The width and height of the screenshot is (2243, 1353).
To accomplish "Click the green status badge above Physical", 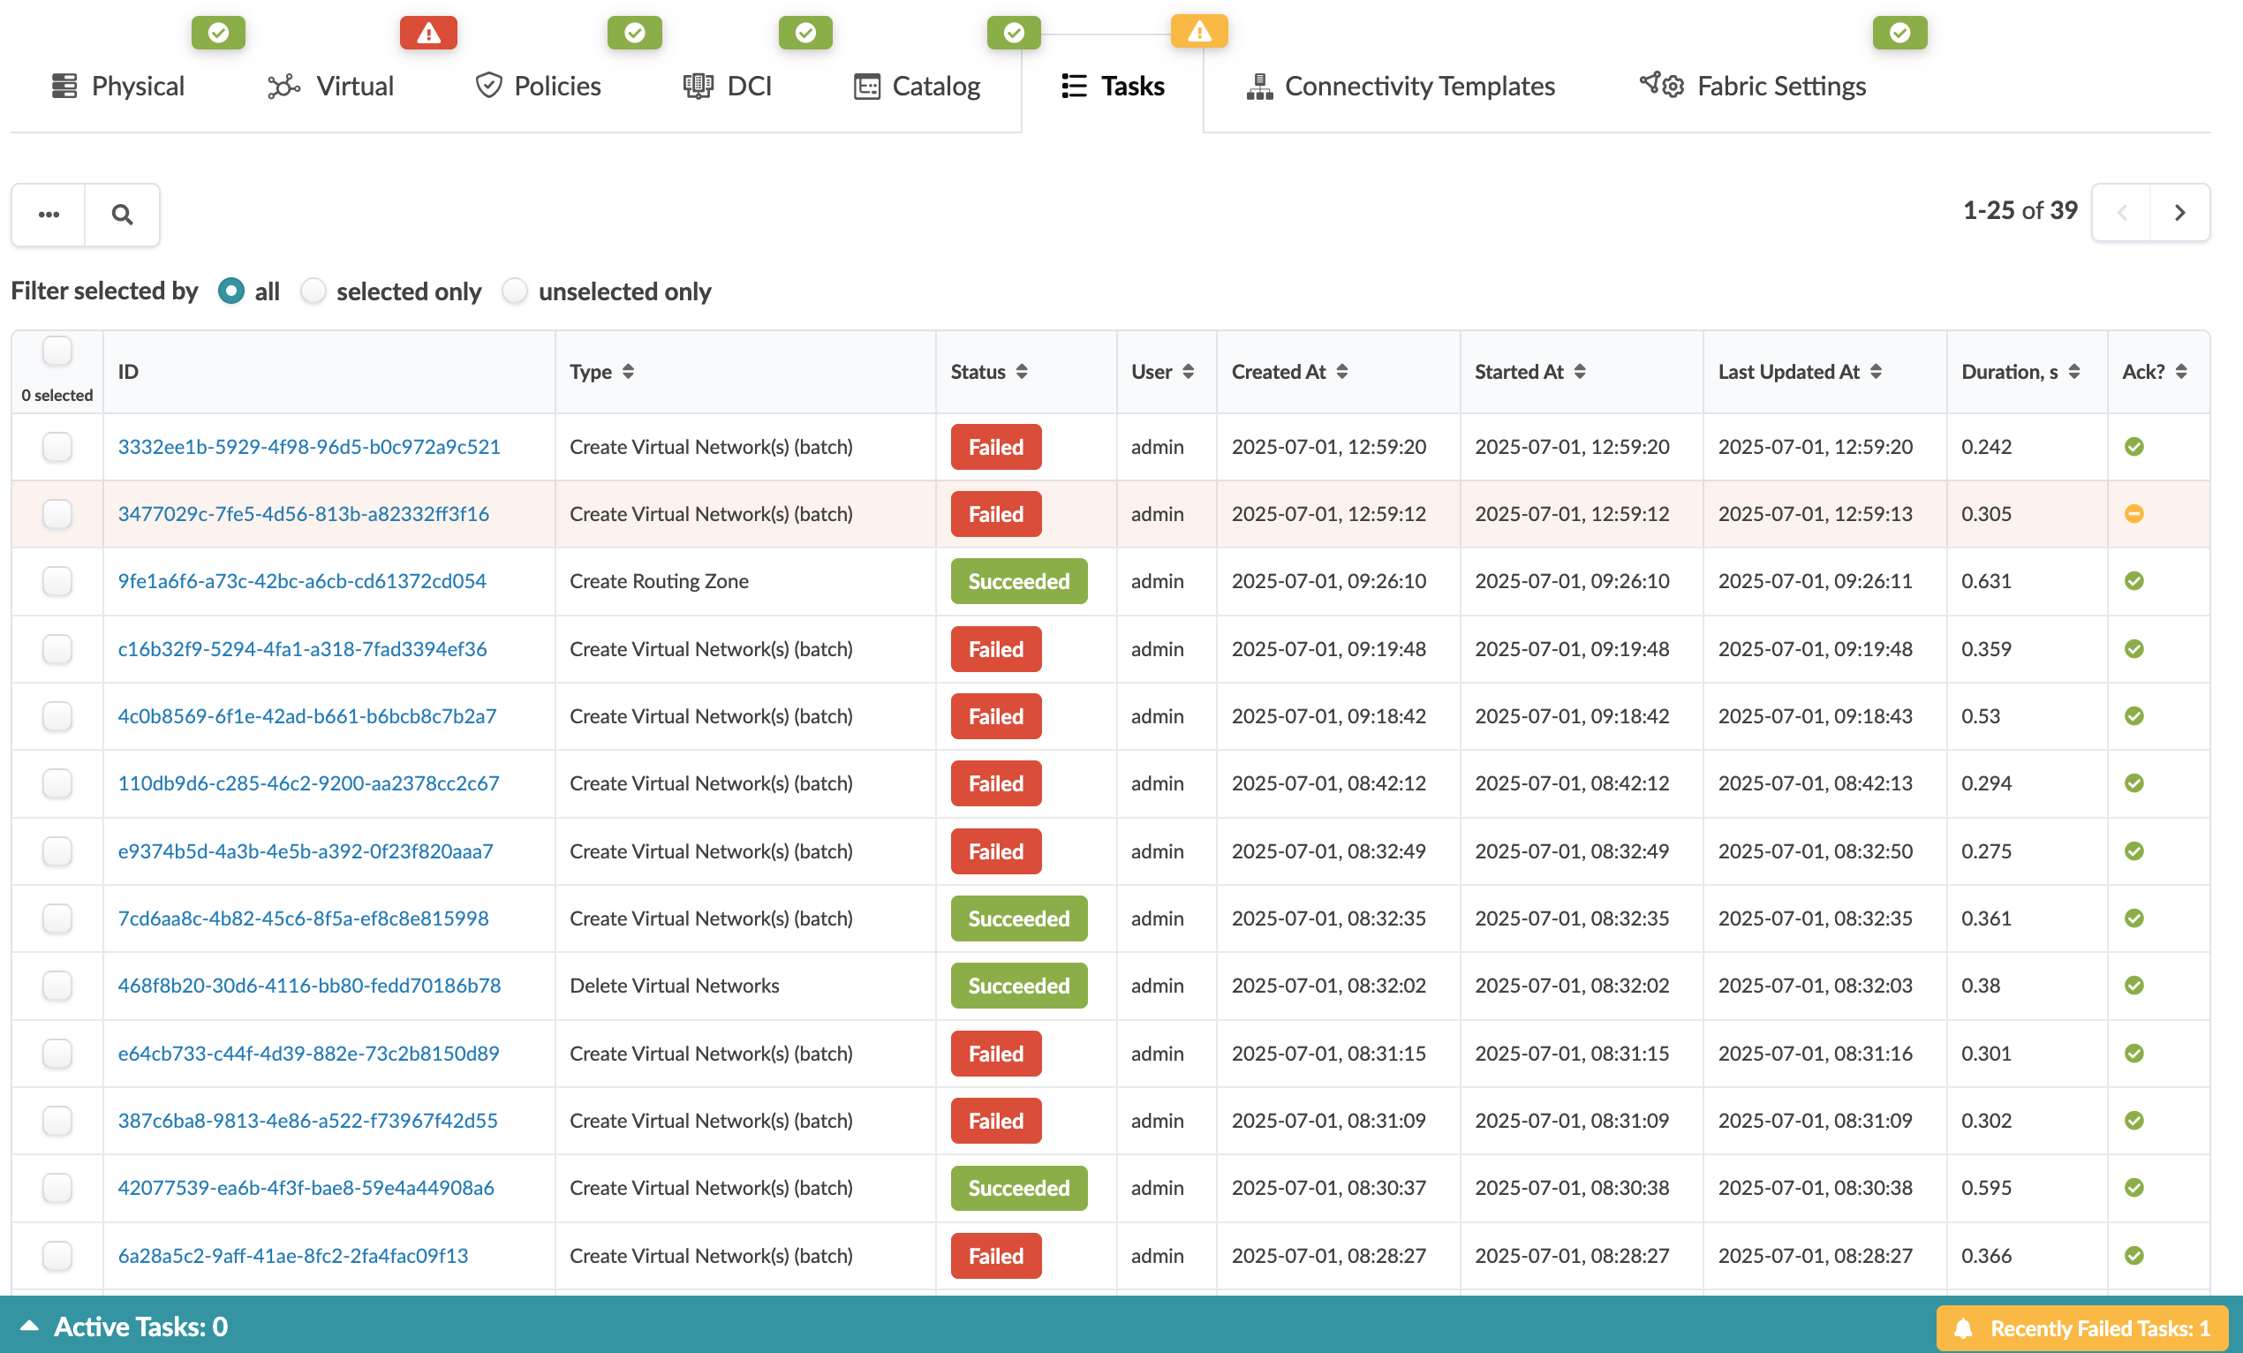I will coord(217,33).
